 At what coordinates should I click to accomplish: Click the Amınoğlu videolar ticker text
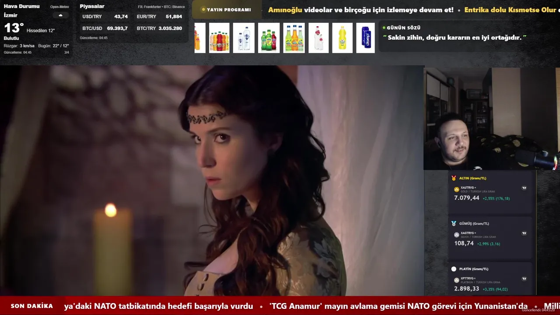pos(361,10)
